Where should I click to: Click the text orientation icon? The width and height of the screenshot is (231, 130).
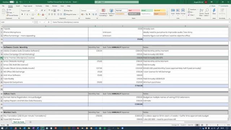coord(58,10)
